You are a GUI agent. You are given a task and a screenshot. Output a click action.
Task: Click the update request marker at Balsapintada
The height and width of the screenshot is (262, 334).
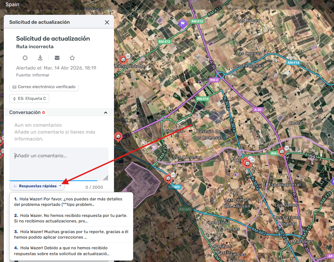click(x=123, y=60)
